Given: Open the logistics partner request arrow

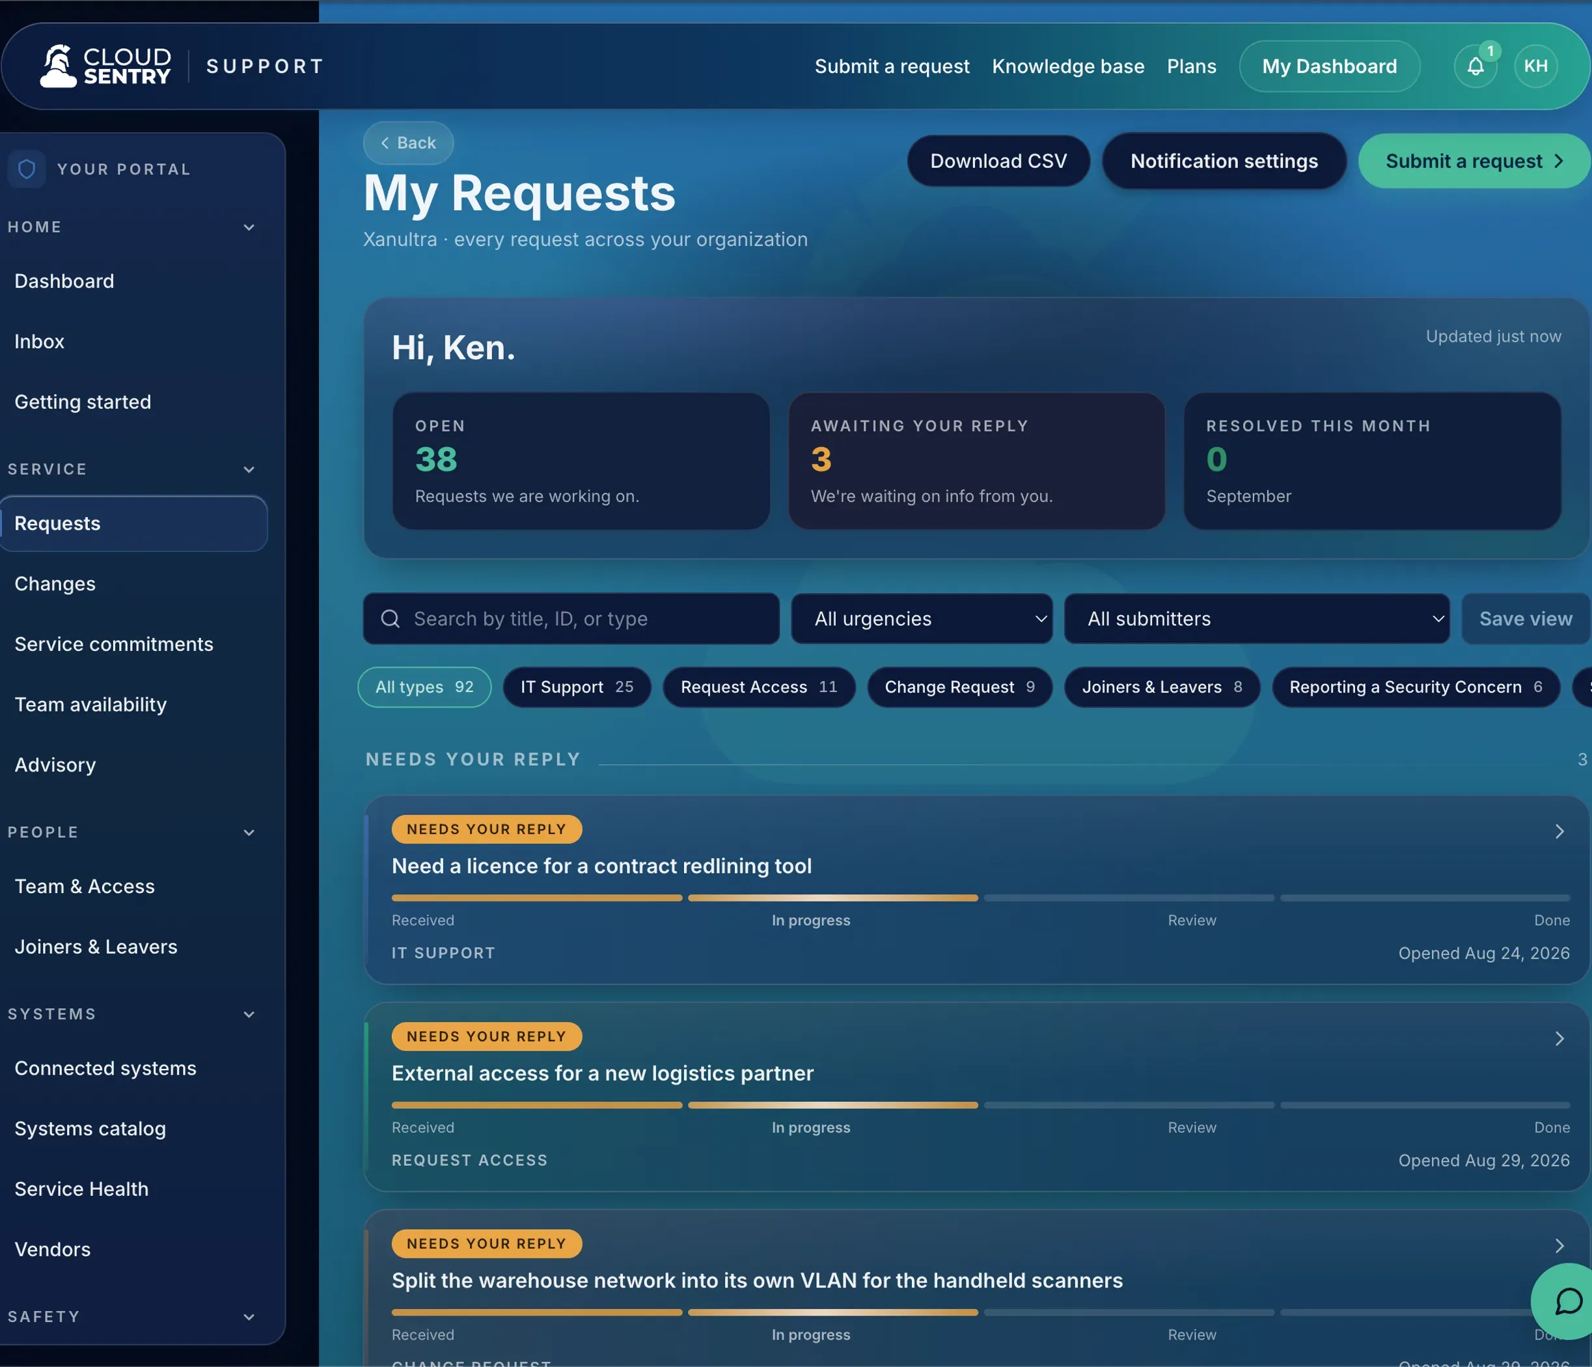Looking at the screenshot, I should coord(1559,1039).
